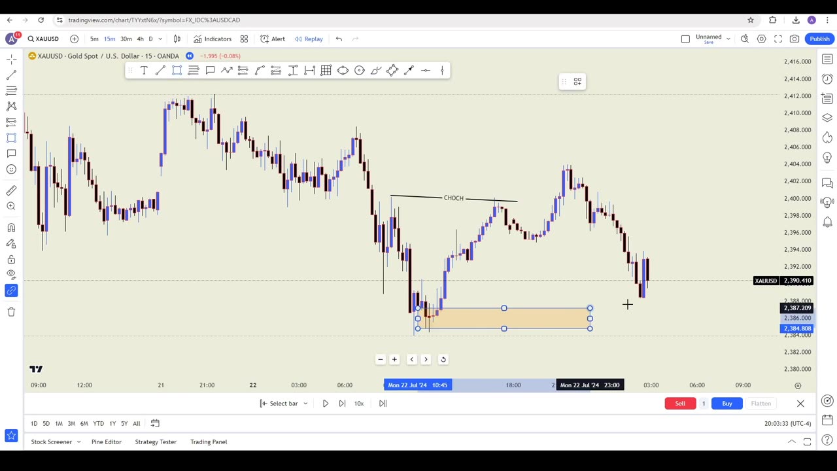Click the orange rectangle drawing on chart

(504, 319)
